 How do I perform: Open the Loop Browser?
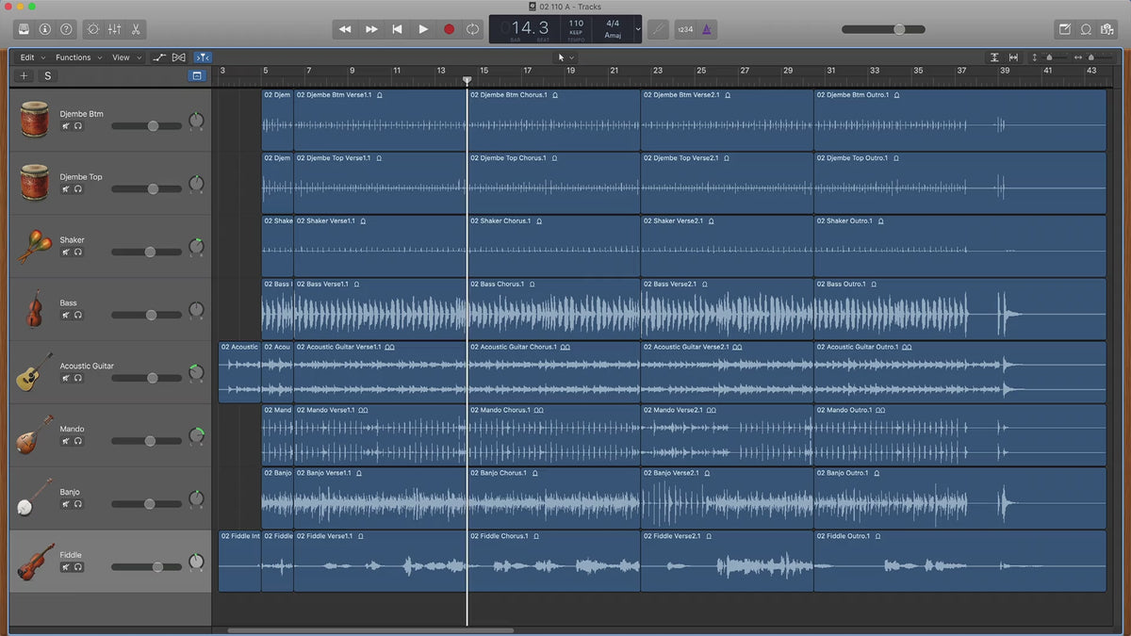click(x=1086, y=29)
